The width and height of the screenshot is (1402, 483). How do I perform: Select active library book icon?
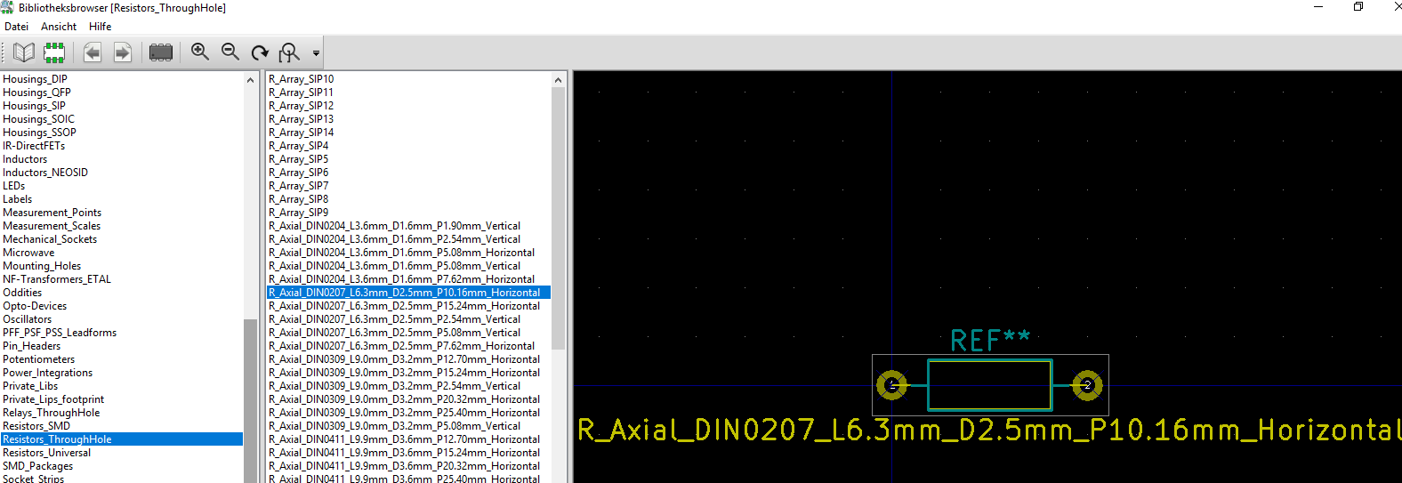click(x=24, y=52)
